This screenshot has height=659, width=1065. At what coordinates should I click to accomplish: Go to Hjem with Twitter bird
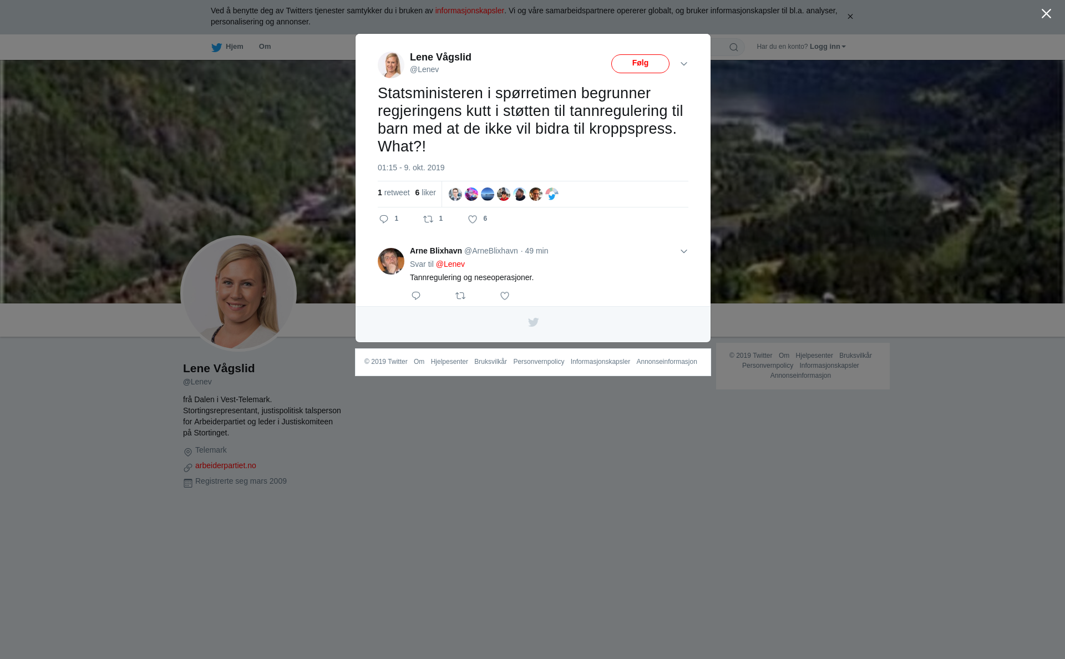coord(227,47)
